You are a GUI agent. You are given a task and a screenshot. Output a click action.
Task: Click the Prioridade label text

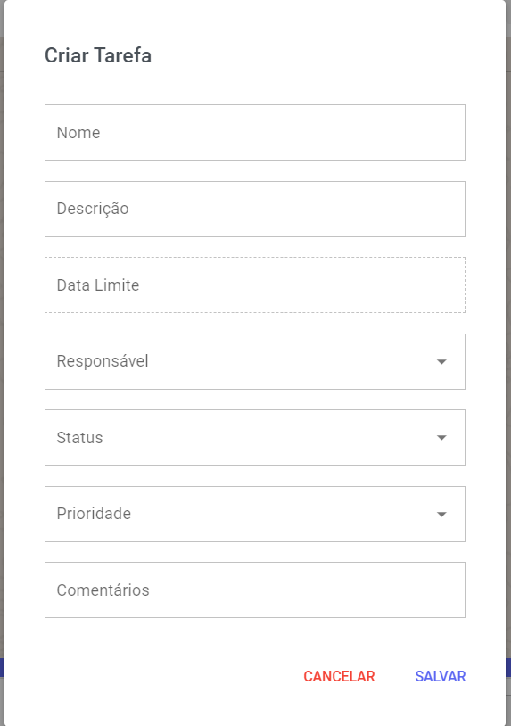coord(94,514)
